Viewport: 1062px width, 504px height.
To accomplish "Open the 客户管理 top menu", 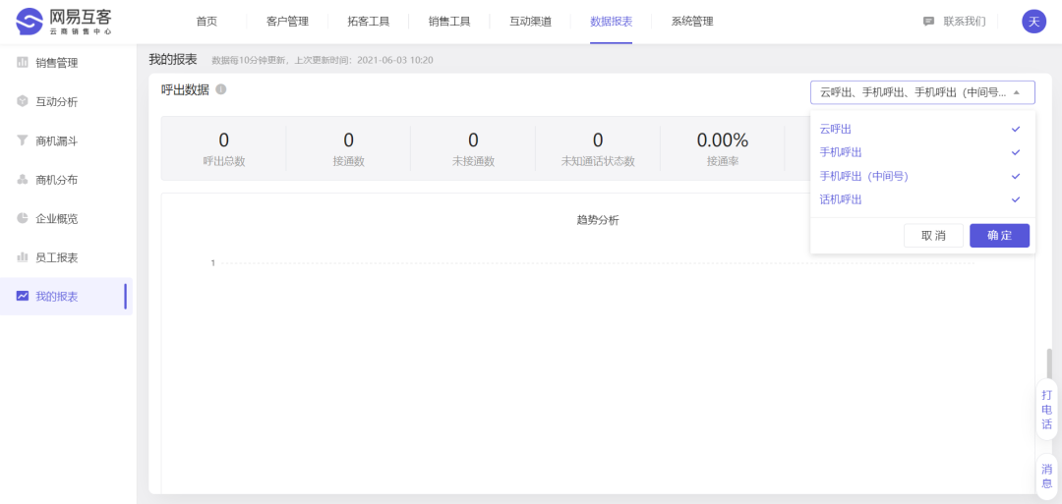I will click(x=287, y=22).
